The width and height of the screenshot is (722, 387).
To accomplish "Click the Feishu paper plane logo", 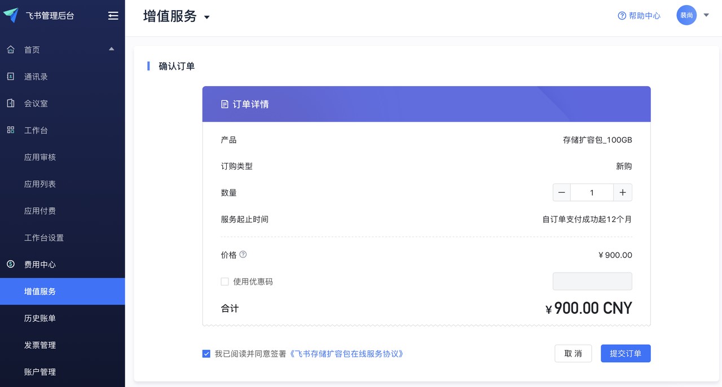I will coord(11,15).
